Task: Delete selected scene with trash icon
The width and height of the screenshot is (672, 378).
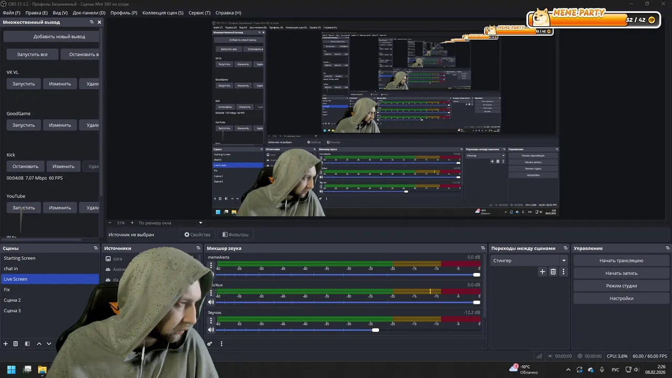Action: [16, 344]
